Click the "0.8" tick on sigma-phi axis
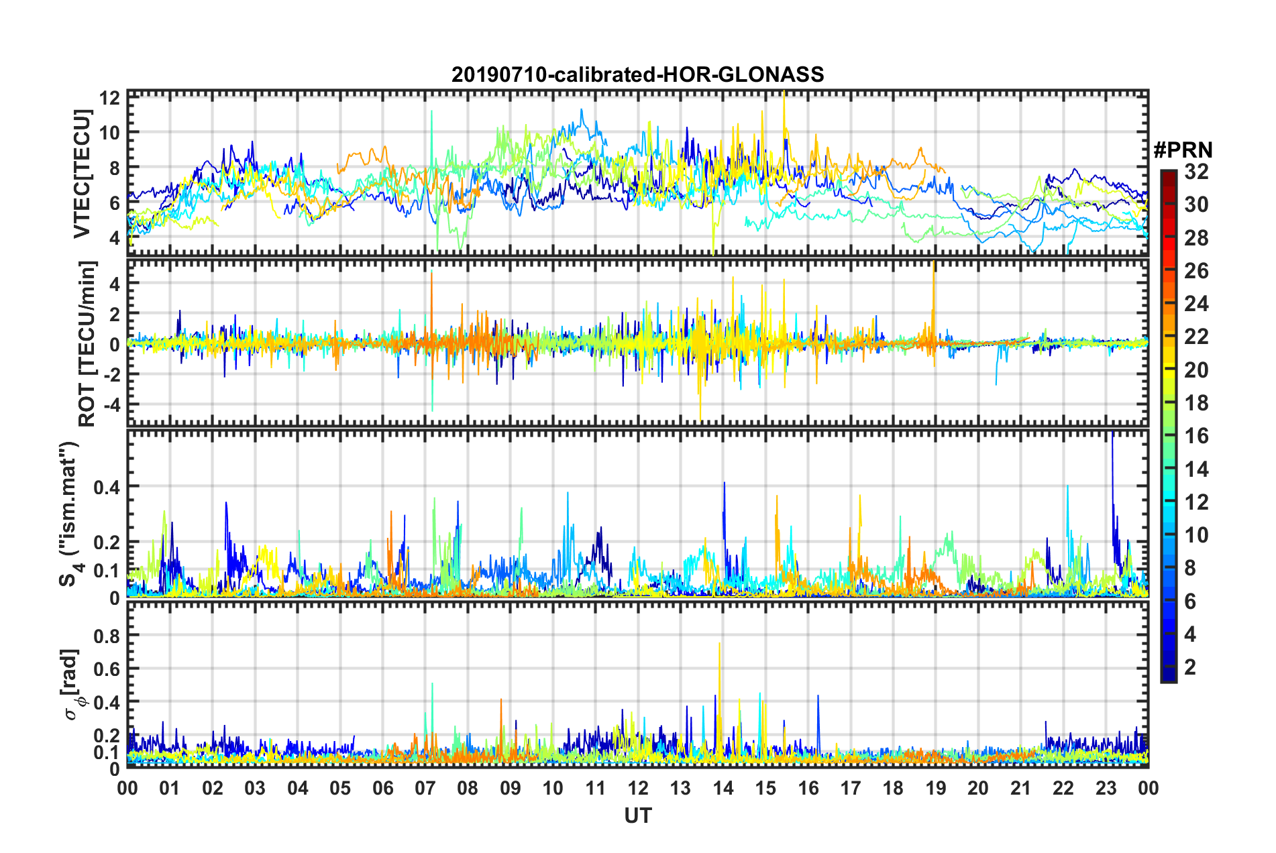This screenshot has height=853, width=1276. 107,636
